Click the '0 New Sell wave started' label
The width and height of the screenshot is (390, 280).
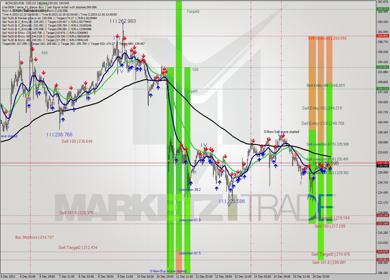282,132
